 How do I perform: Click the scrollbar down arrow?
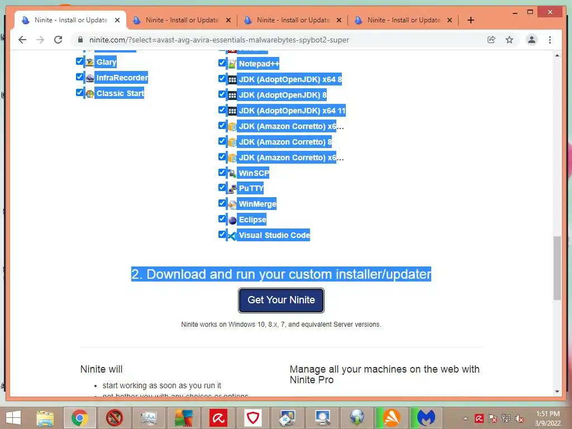pyautogui.click(x=557, y=392)
